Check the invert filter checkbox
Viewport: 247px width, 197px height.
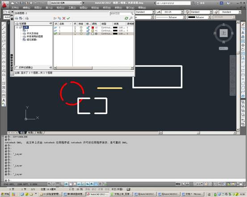coord(17,67)
